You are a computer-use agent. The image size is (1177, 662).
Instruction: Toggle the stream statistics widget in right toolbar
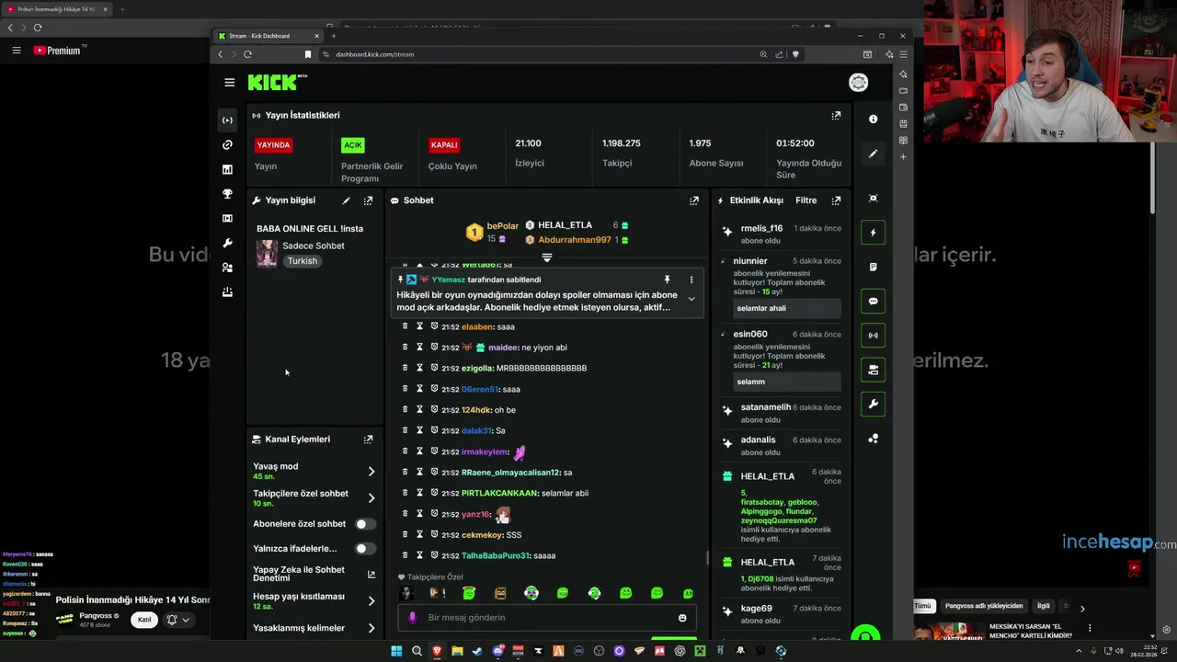pos(873,336)
